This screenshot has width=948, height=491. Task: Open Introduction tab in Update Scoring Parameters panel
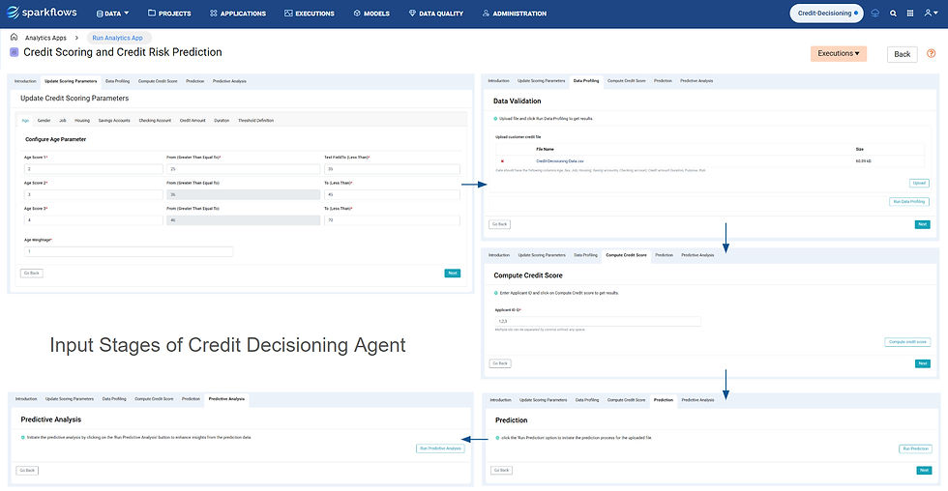25,81
